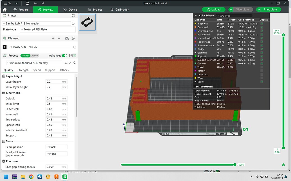Click the compare presets icon beside Advanced
291x181 pixels.
[x=71, y=55]
